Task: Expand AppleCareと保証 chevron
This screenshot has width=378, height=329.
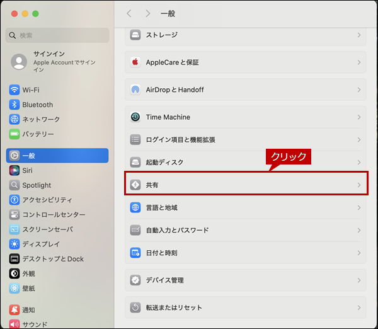Action: pos(359,62)
